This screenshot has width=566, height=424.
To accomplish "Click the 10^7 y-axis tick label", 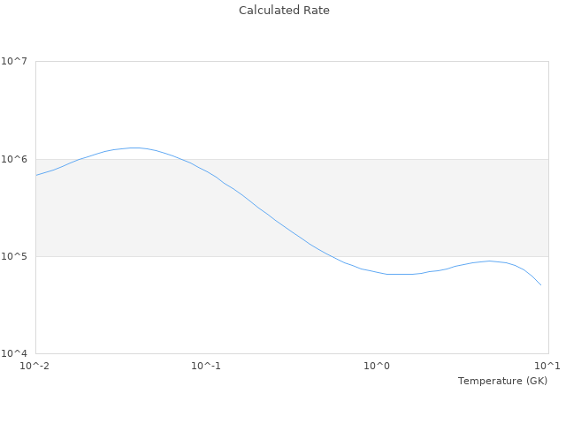I will [x=18, y=62].
